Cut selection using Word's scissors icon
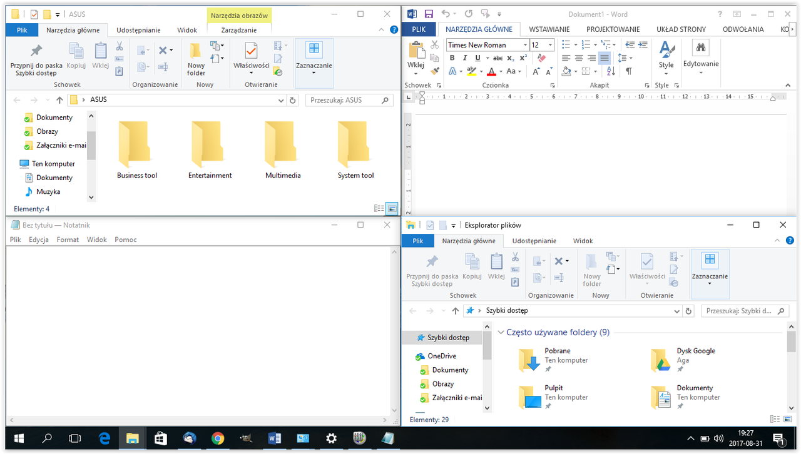 click(x=434, y=45)
